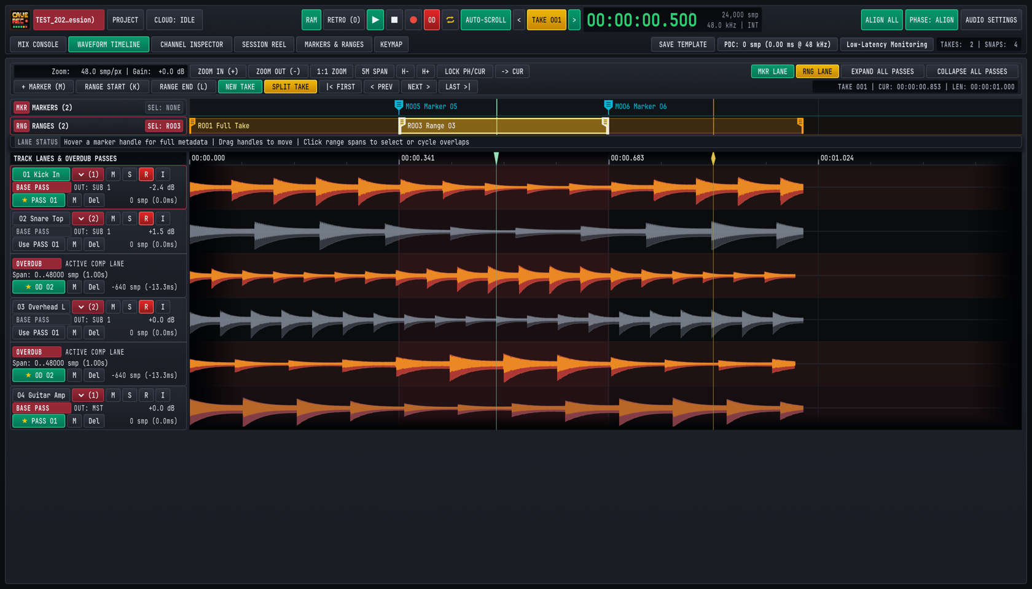Open the SESSION REEL tab

[x=264, y=44]
